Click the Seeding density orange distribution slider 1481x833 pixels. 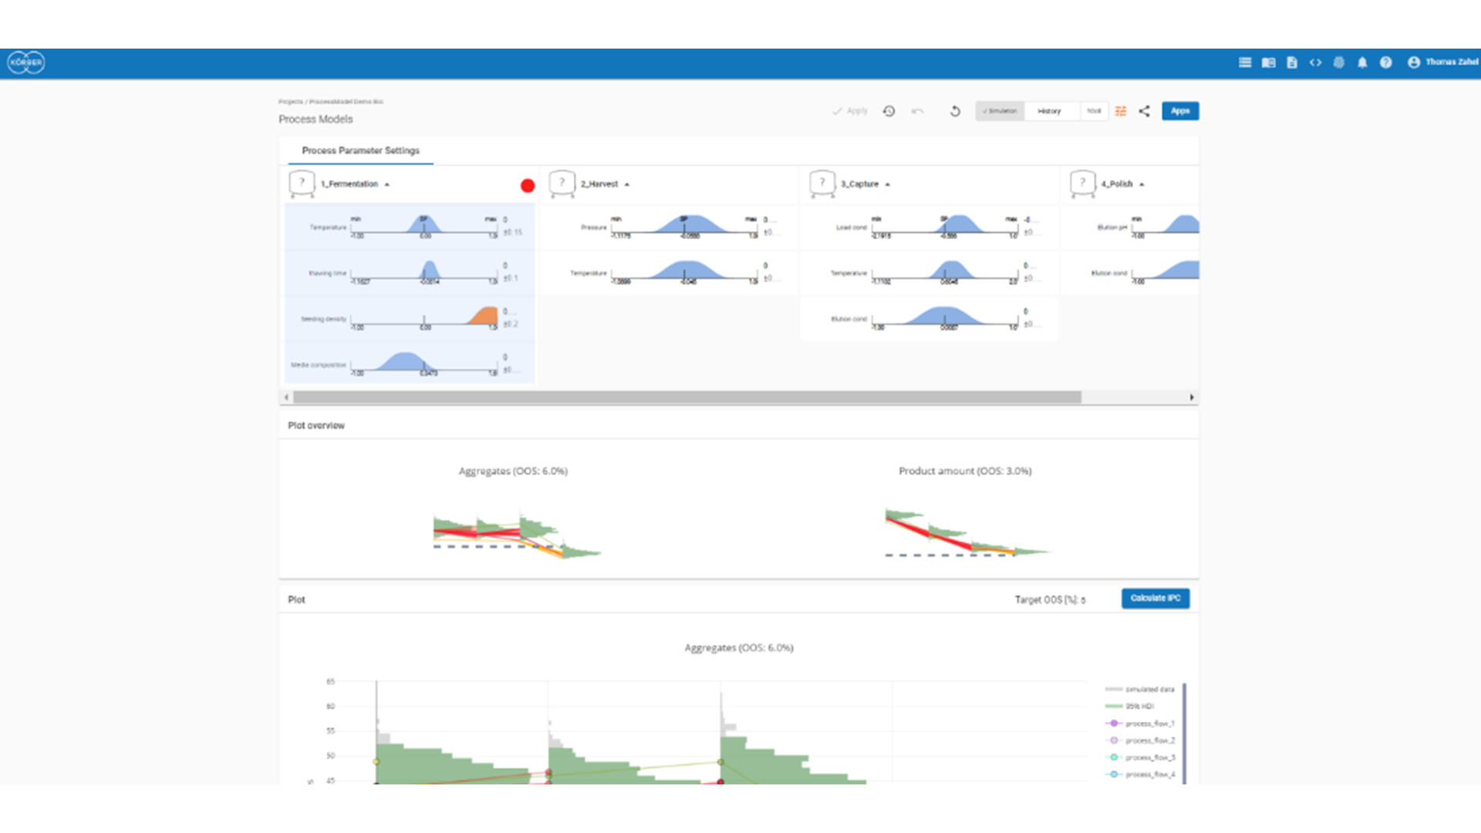click(x=484, y=316)
